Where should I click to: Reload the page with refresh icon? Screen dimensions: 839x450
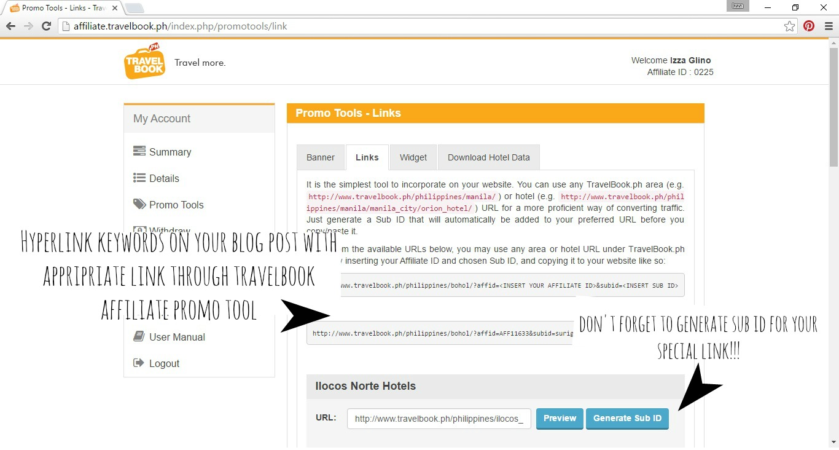tap(46, 26)
